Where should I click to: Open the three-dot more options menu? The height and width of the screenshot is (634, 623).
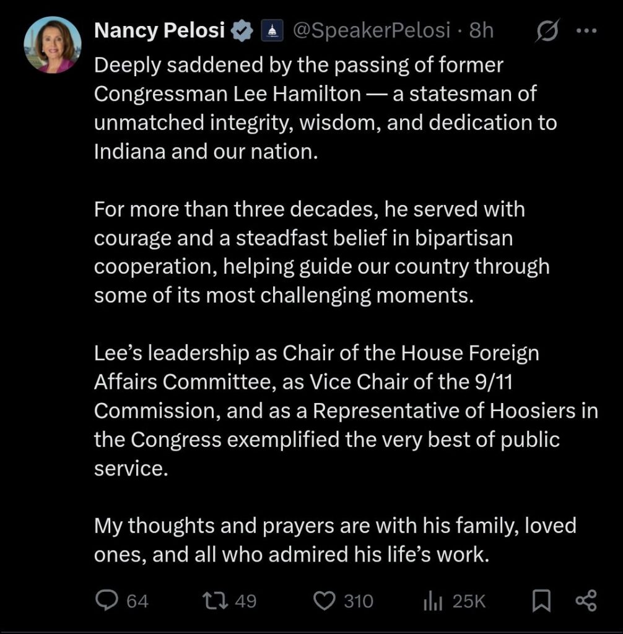click(x=585, y=31)
